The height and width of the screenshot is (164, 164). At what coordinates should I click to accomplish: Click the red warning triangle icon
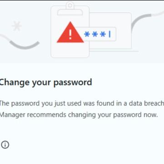point(70,32)
